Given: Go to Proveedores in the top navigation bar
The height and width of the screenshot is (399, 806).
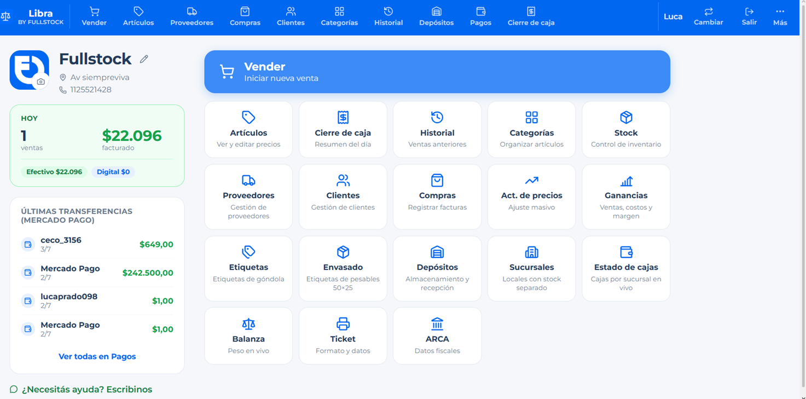Looking at the screenshot, I should 192,16.
